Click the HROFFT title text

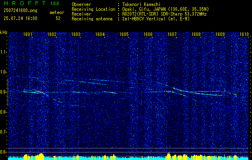point(25,3)
